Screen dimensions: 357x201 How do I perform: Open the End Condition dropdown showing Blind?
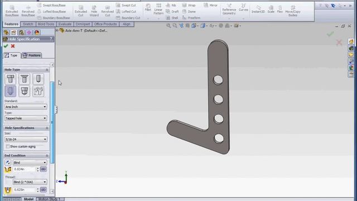click(30, 162)
